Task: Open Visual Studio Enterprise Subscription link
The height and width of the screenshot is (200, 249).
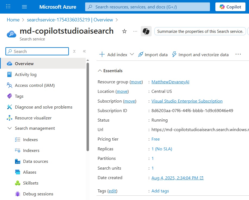Action: (187, 101)
